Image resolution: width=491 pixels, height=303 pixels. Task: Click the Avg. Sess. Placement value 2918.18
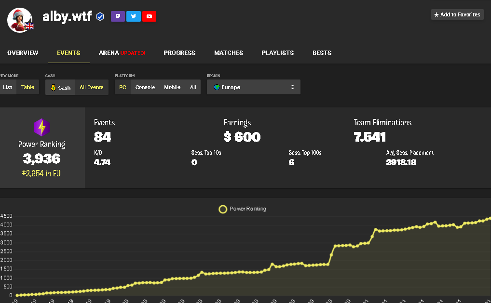(401, 162)
